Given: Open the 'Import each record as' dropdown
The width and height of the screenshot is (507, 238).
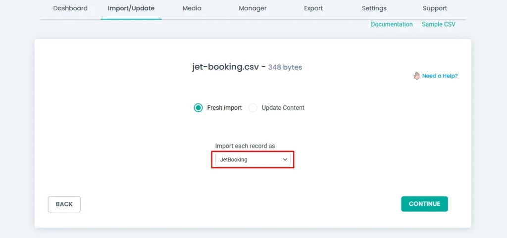Looking at the screenshot, I should click(x=253, y=160).
